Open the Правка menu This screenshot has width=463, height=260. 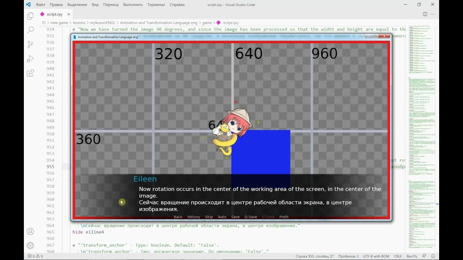[x=56, y=5]
